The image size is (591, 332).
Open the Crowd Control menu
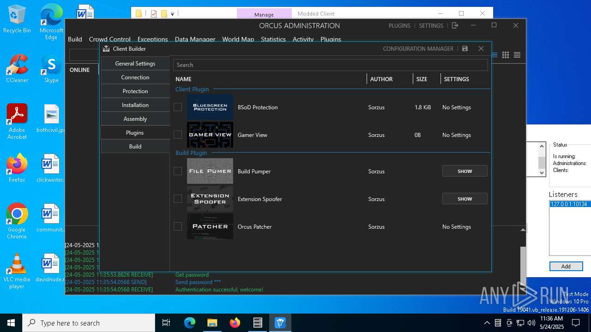coord(110,39)
